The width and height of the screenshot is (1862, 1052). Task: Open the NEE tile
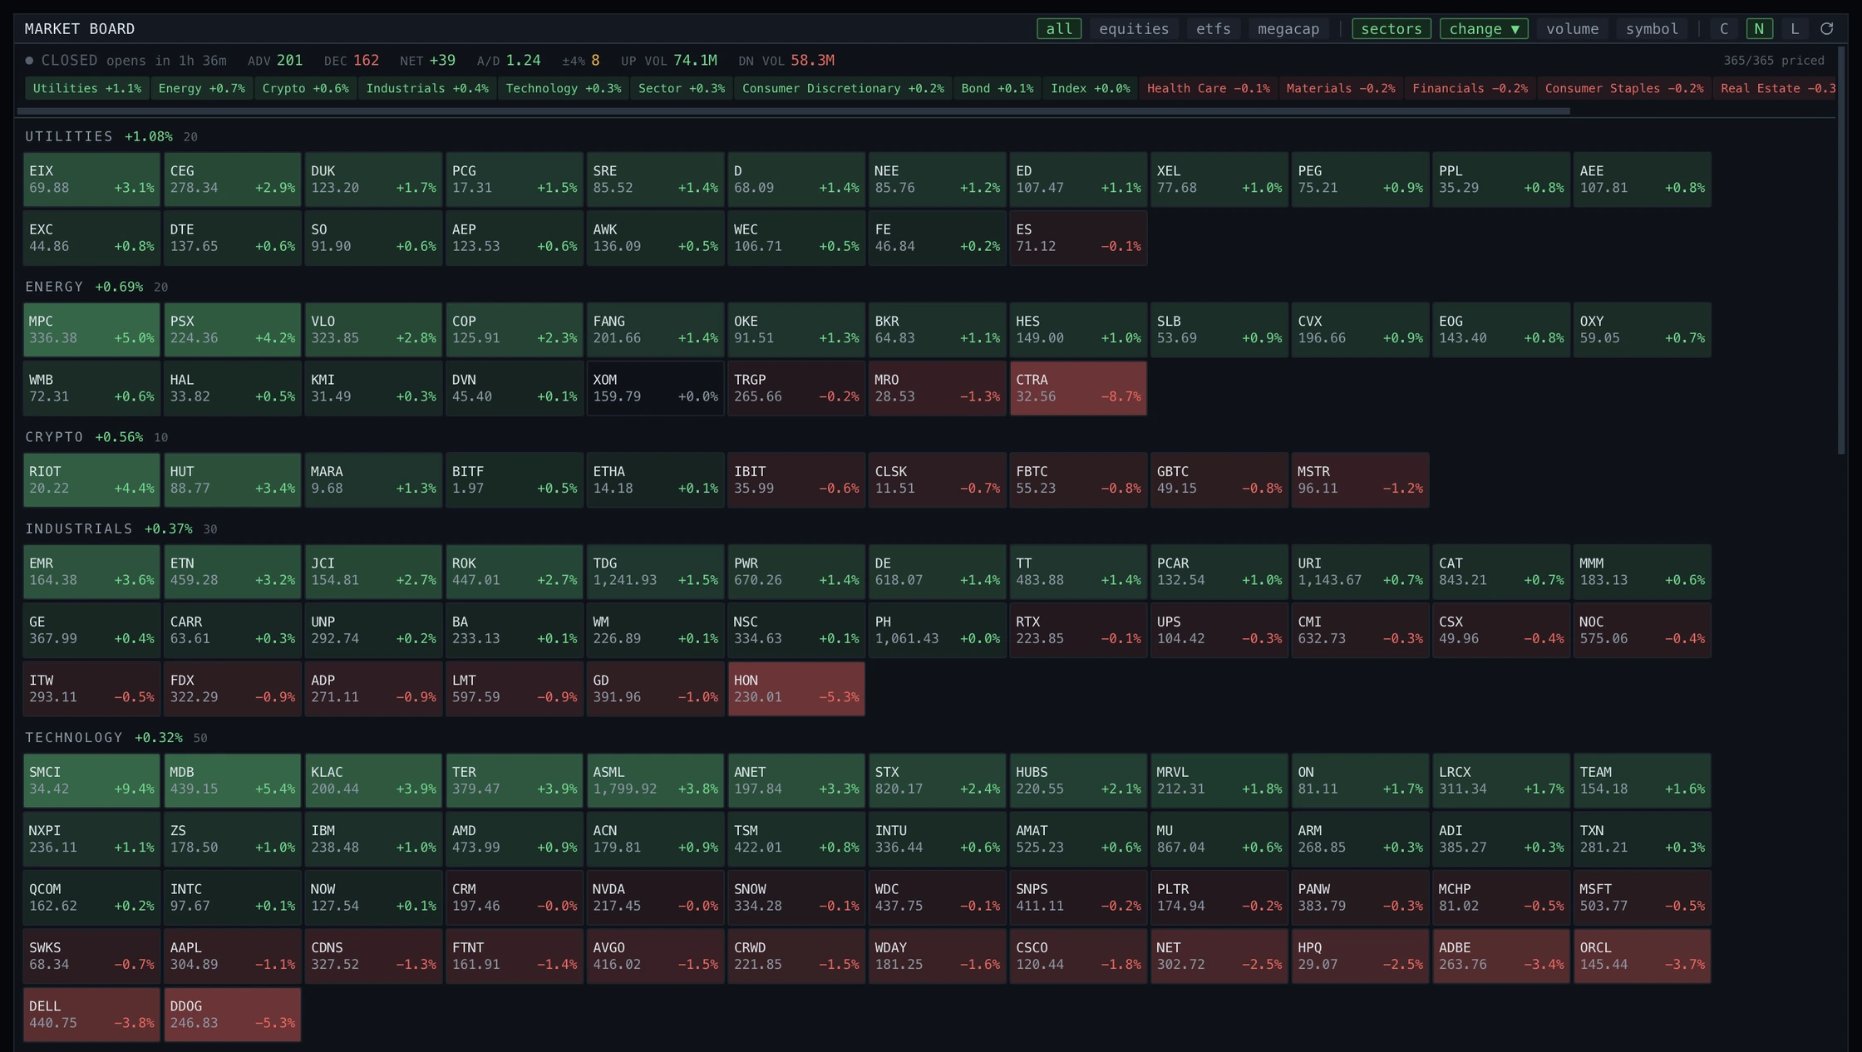pos(937,179)
